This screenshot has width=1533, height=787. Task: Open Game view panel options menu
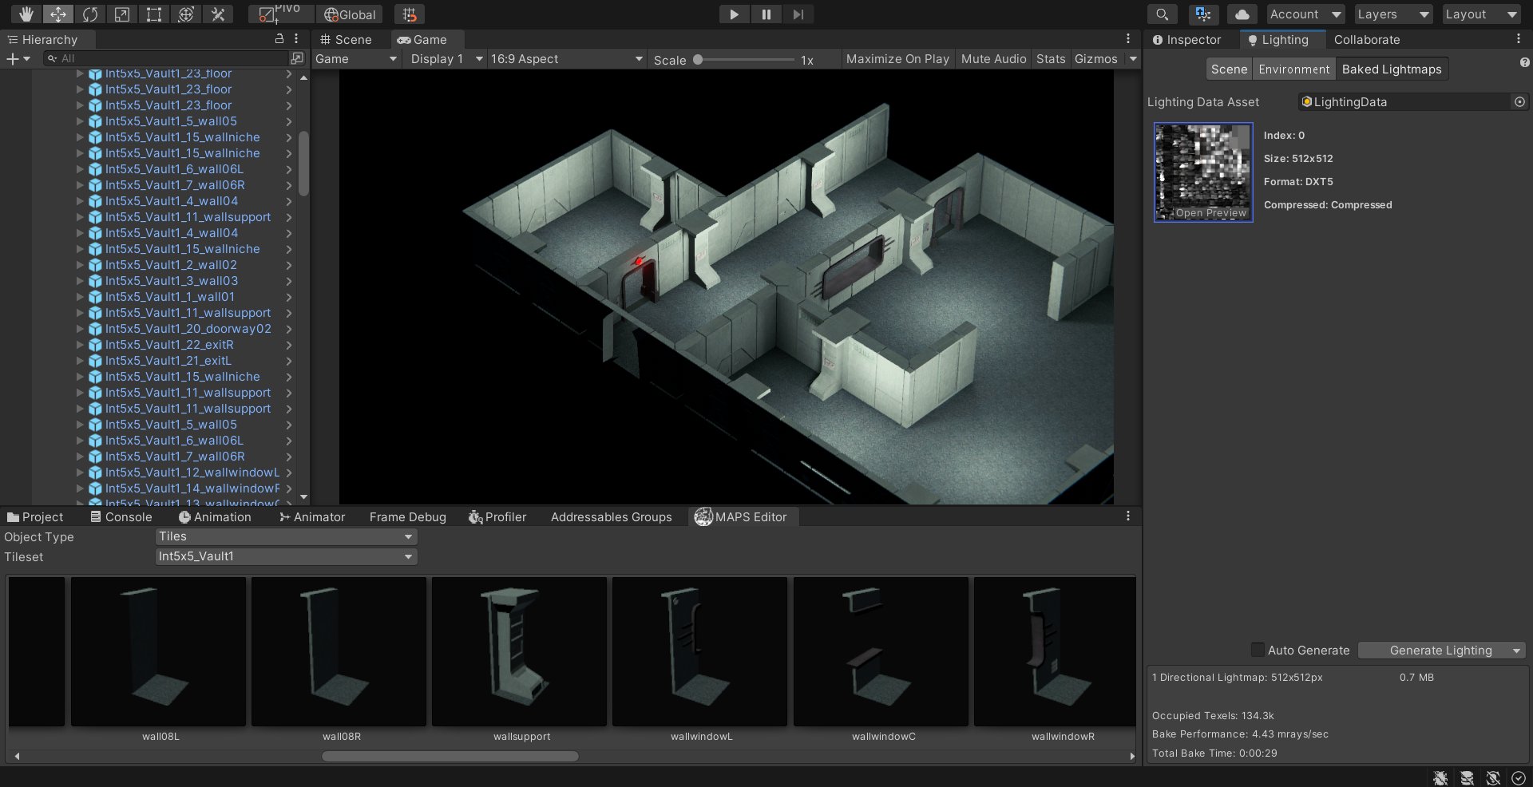[1127, 38]
